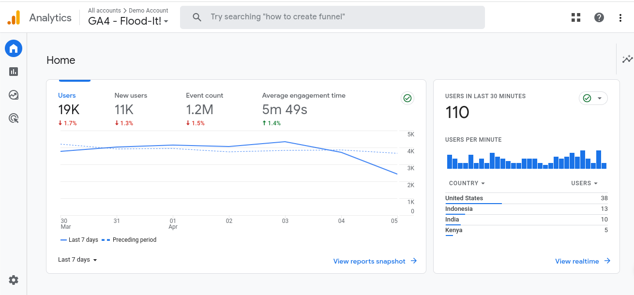Click View realtime

coord(577,261)
